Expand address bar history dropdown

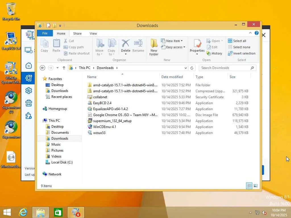186,68
